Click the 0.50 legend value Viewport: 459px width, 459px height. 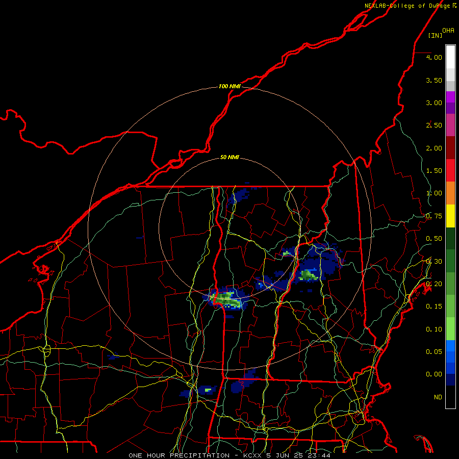(434, 239)
